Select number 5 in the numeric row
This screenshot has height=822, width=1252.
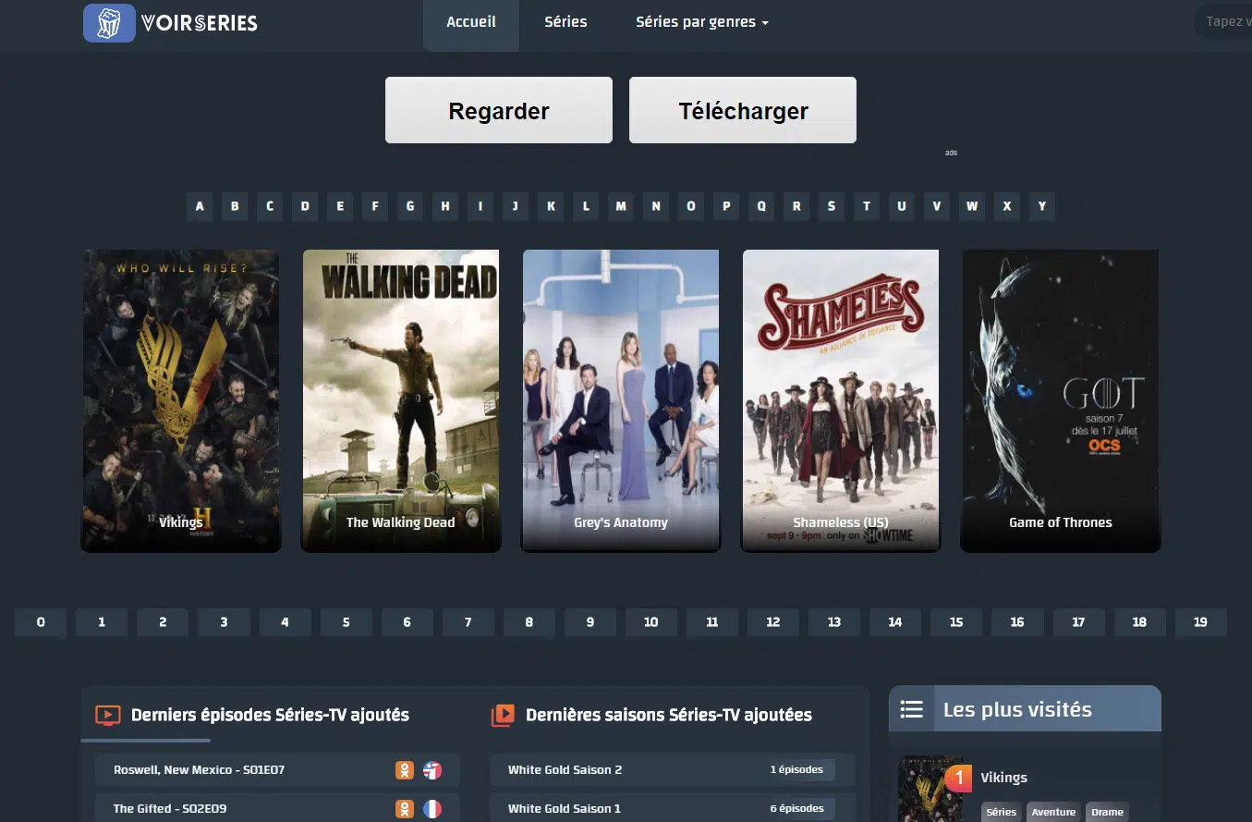coord(346,622)
